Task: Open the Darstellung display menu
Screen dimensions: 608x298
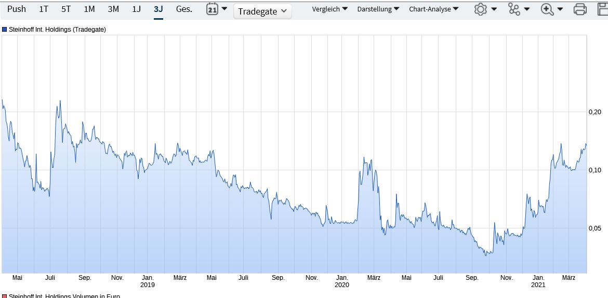Action: tap(378, 9)
